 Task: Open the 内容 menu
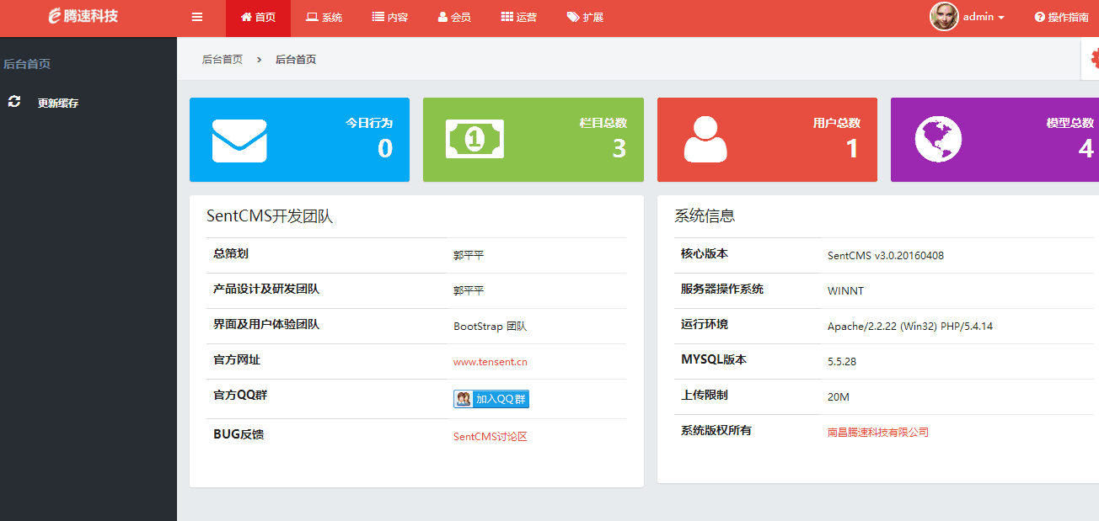(389, 17)
